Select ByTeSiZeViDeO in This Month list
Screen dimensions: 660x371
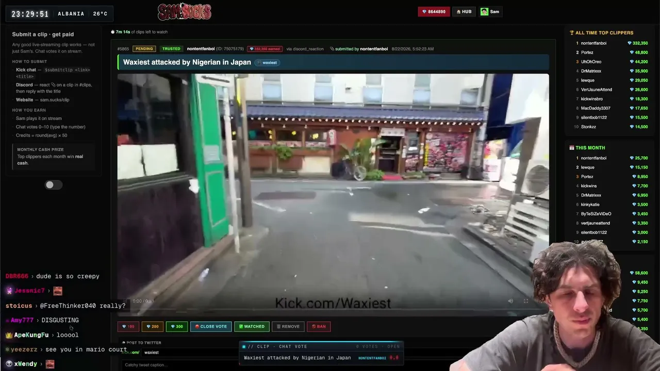[596, 214]
